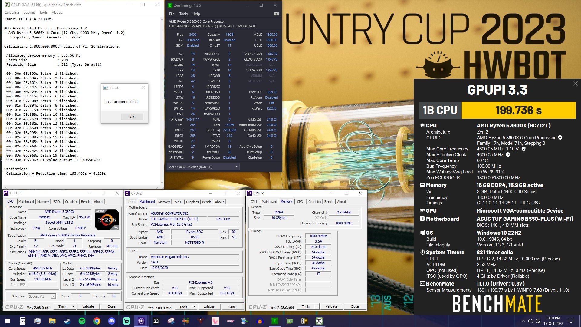Click the Core Speed 4602.22 MHz value
This screenshot has height=327, width=581.
43,269
